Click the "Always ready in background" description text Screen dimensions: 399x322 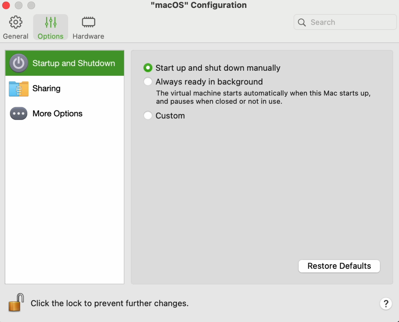(x=263, y=97)
